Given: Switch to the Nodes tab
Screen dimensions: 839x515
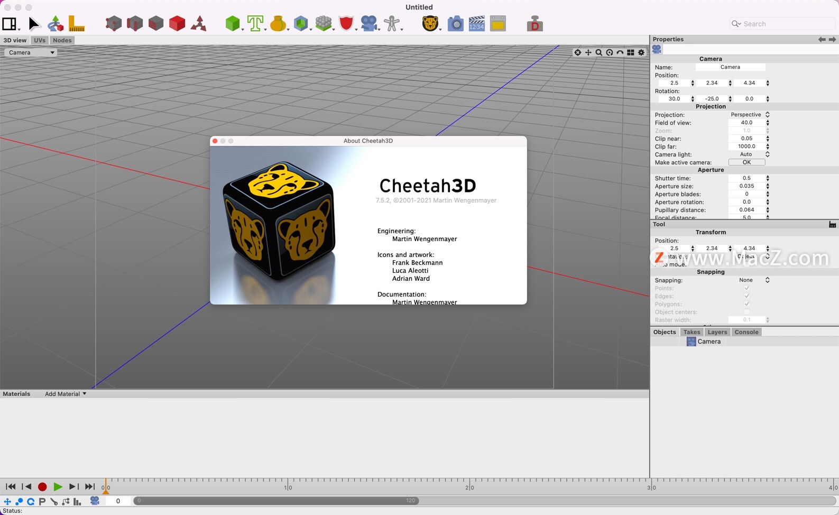Looking at the screenshot, I should coord(62,40).
